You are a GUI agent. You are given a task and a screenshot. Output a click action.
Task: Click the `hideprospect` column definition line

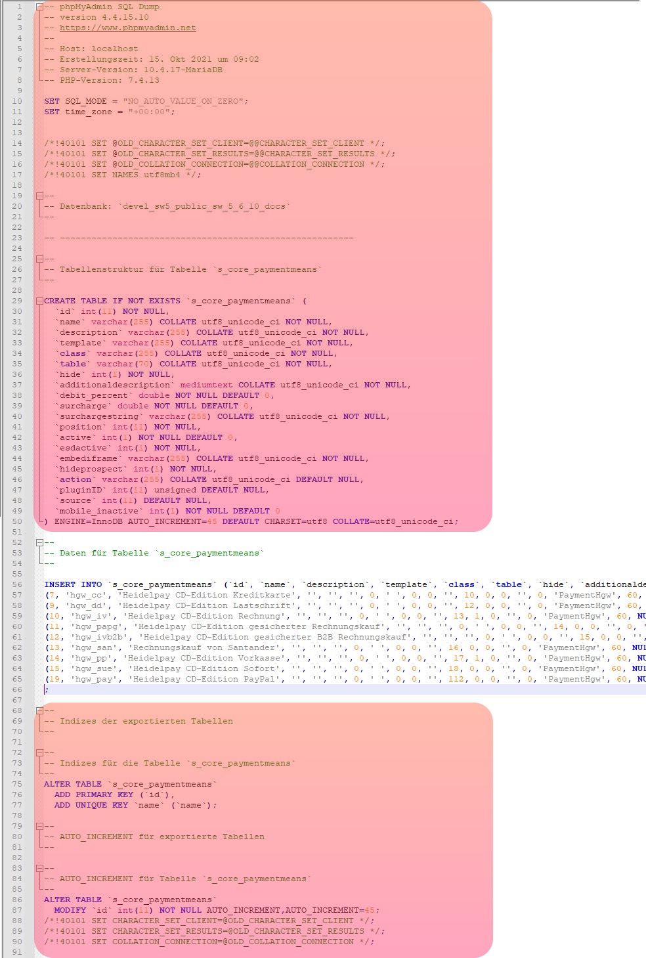(x=136, y=469)
